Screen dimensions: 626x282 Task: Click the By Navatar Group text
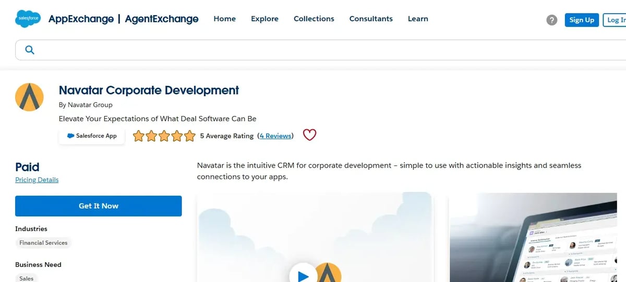pyautogui.click(x=86, y=105)
